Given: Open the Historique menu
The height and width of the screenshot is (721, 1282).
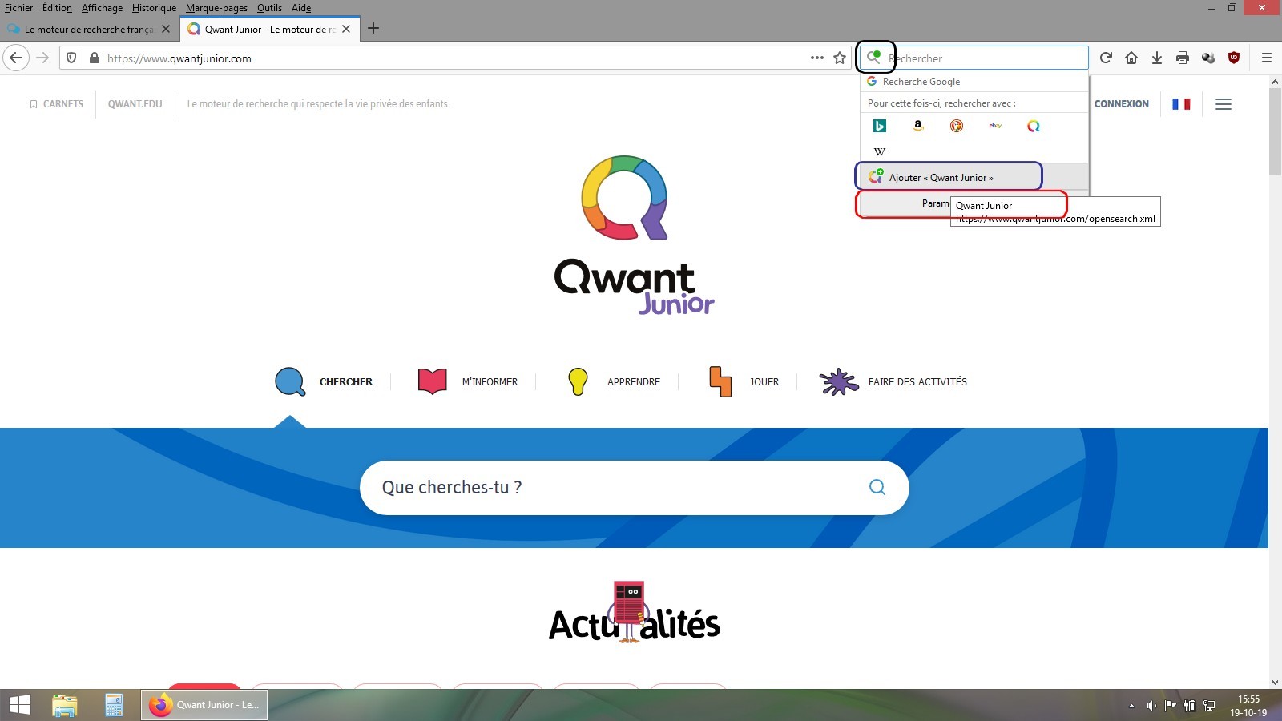Looking at the screenshot, I should 154,8.
